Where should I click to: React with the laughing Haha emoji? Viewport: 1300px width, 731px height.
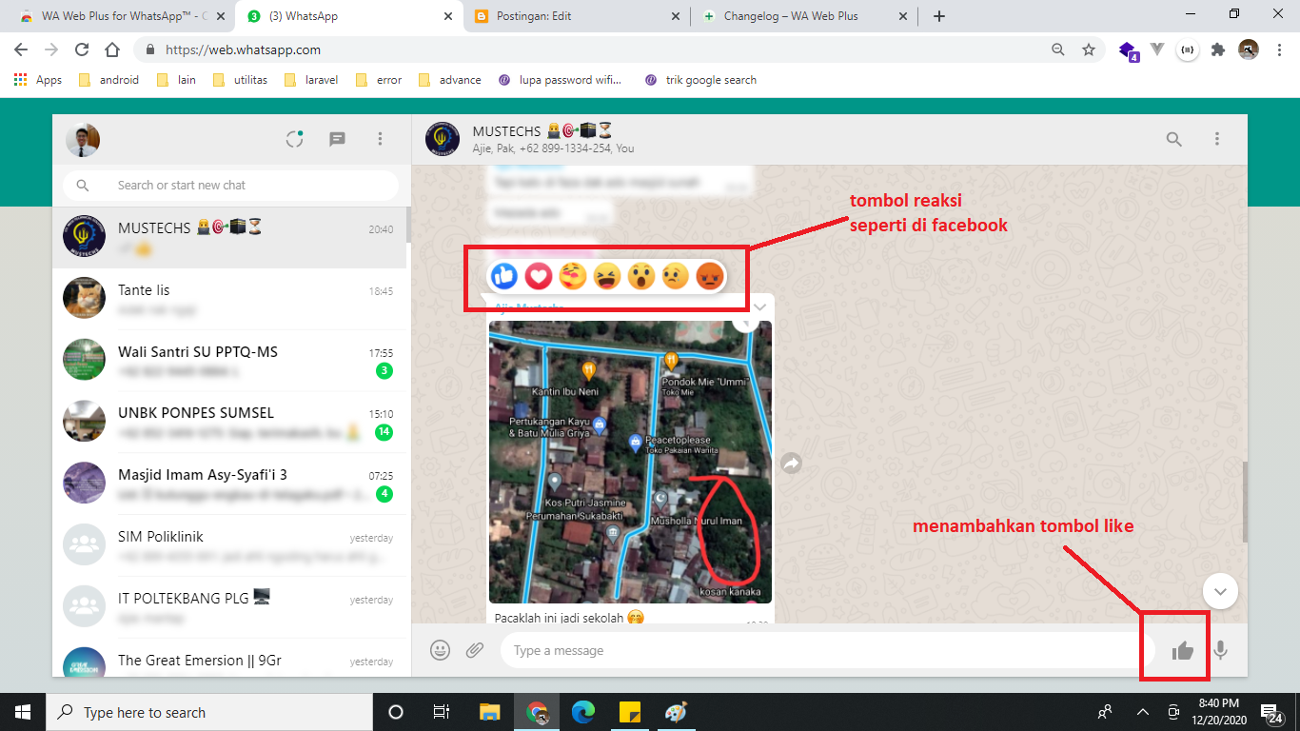[x=607, y=276]
